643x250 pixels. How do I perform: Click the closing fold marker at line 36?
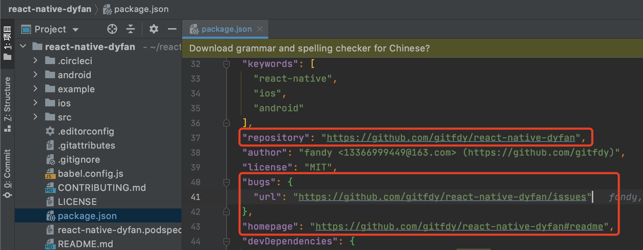point(227,123)
